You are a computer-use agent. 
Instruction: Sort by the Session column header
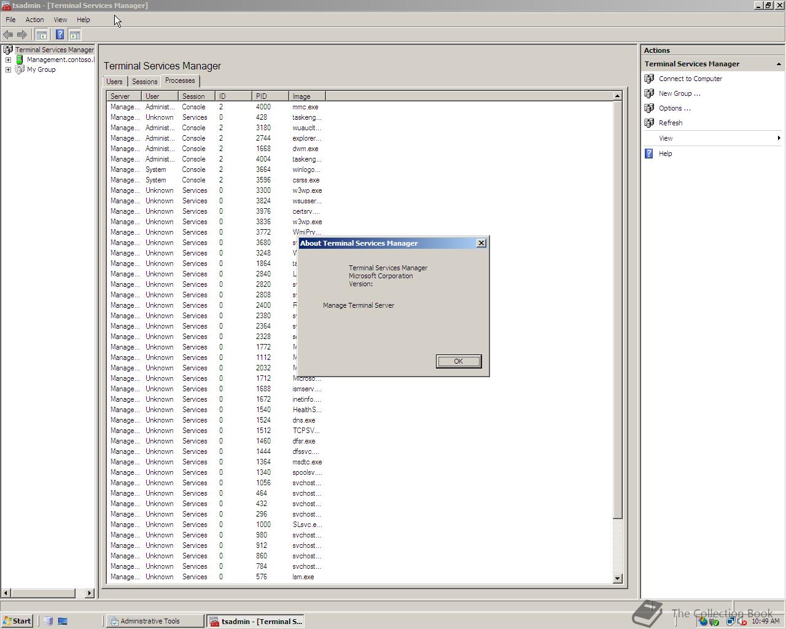tap(197, 96)
